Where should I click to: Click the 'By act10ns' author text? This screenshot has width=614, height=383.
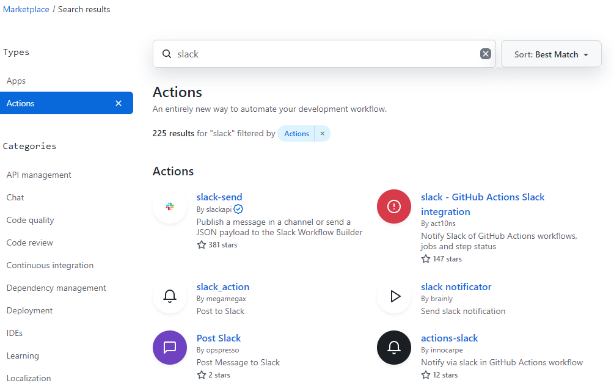click(x=438, y=224)
